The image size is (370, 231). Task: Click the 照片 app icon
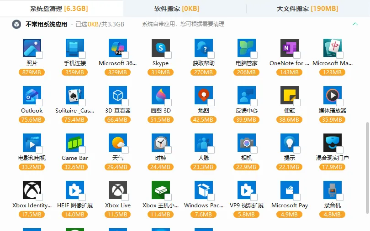32,48
